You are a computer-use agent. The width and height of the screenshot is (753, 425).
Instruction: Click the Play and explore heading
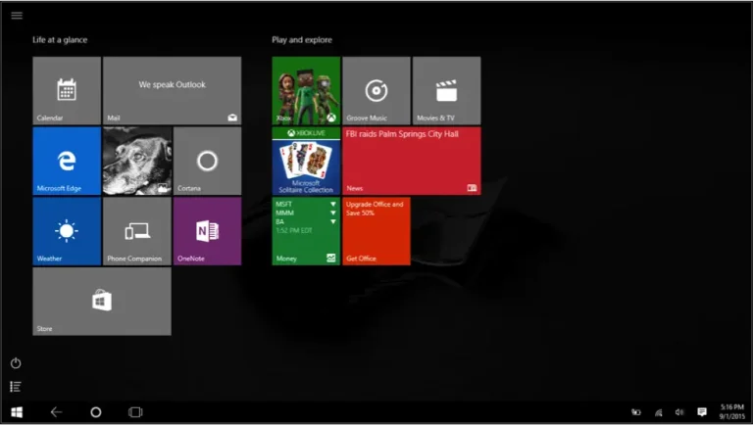tap(302, 40)
